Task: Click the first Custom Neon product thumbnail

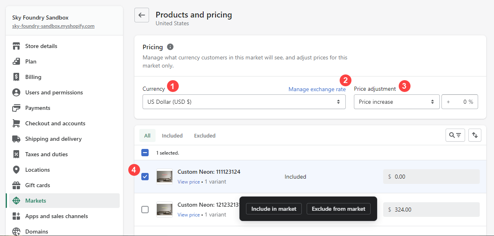Action: coord(165,177)
